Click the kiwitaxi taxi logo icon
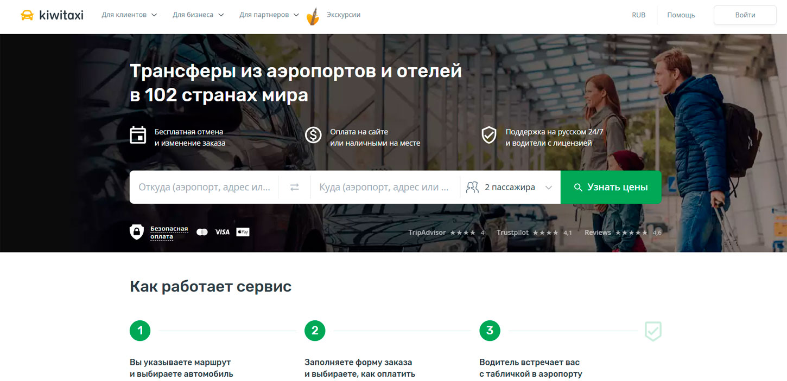The image size is (787, 381). pos(27,15)
